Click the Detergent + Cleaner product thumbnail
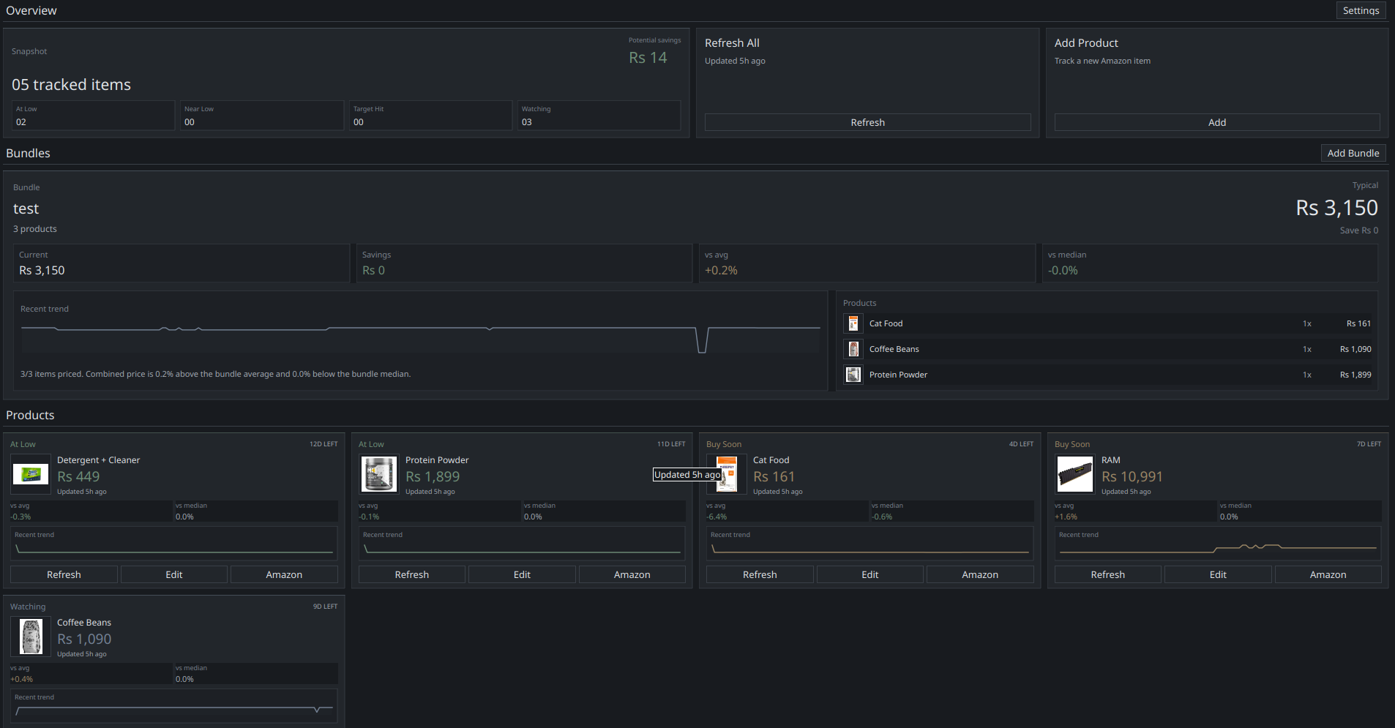 tap(31, 474)
